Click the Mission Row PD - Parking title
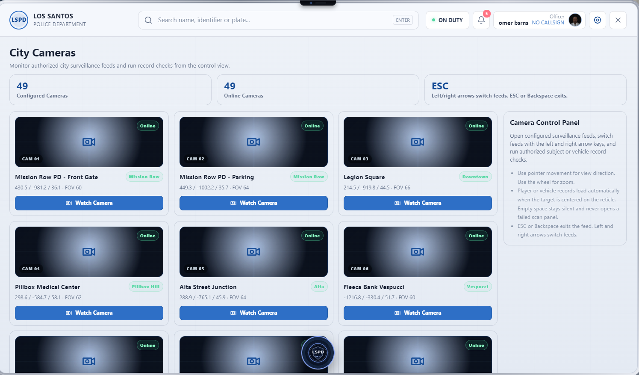Viewport: 639px width, 375px height. pyautogui.click(x=217, y=177)
